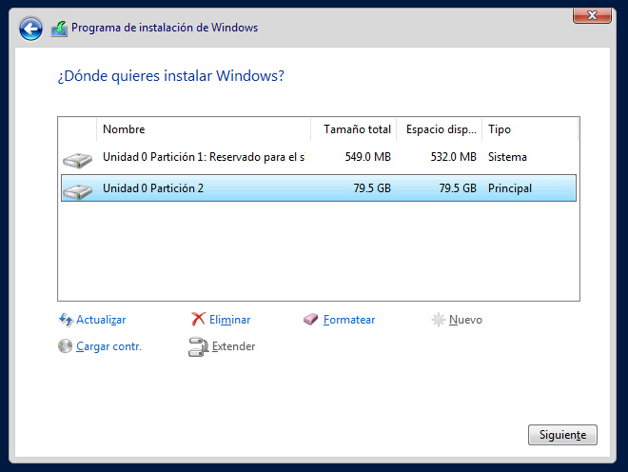Go back using the blue arrow button
Viewport: 628px width, 472px height.
tap(30, 29)
